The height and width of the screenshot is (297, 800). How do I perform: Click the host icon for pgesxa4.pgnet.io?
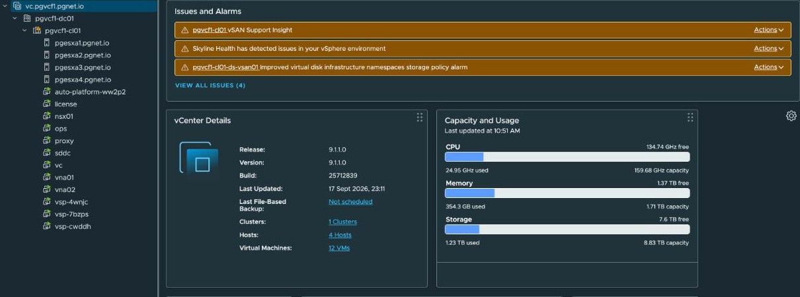[x=47, y=79]
